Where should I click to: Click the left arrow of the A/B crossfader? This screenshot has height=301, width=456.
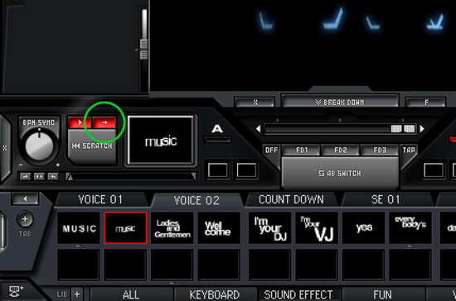click(x=258, y=128)
